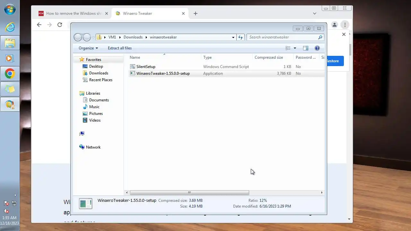Click the Chrome taskbar icon
The width and height of the screenshot is (411, 231).
click(x=10, y=74)
